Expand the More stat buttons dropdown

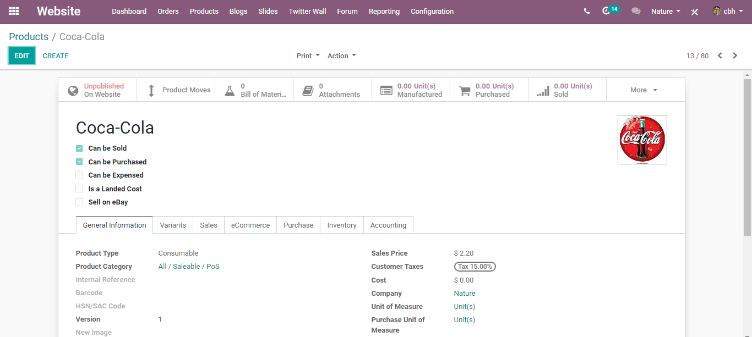pos(645,90)
